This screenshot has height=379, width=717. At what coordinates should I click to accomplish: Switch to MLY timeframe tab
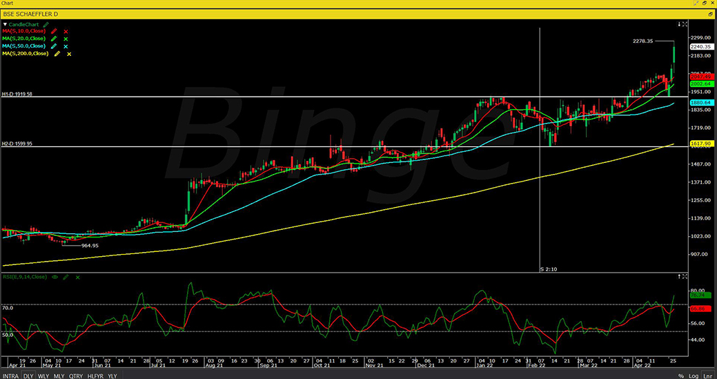pyautogui.click(x=59, y=376)
